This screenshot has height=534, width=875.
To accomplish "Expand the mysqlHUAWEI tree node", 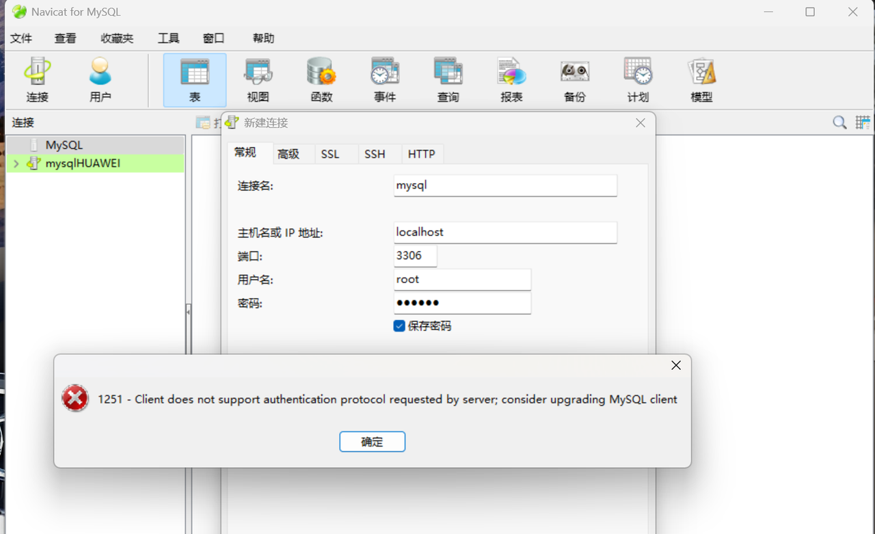I will (16, 164).
